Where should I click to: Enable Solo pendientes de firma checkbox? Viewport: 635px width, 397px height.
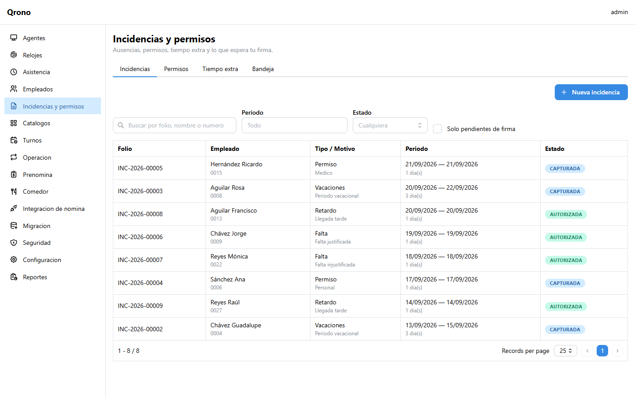coord(437,129)
